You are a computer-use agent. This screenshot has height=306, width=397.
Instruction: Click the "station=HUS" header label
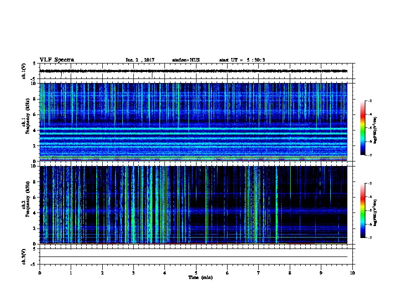(186, 60)
